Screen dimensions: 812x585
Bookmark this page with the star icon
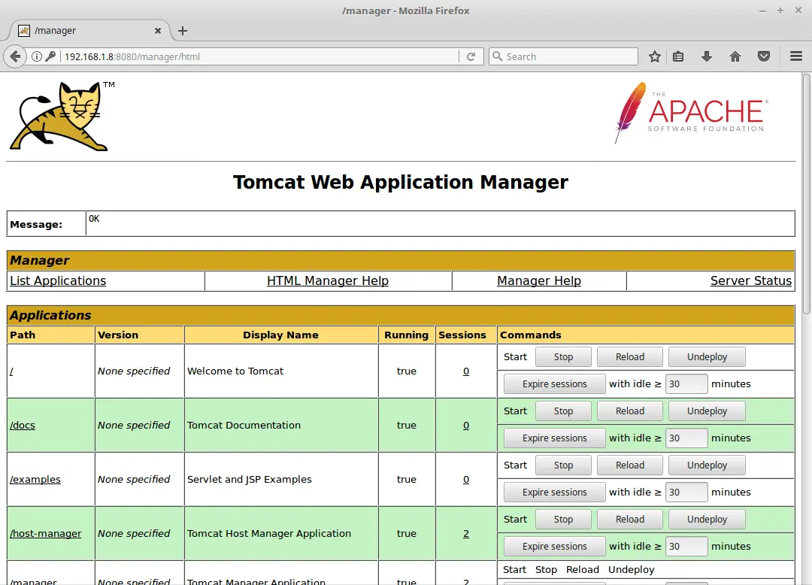point(655,56)
